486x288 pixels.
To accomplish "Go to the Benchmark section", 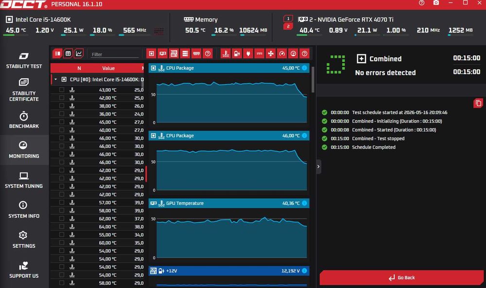I will tap(24, 121).
